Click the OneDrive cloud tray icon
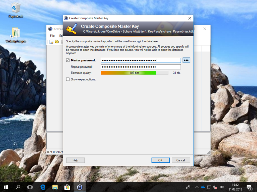257x192 pixels. tap(203, 187)
